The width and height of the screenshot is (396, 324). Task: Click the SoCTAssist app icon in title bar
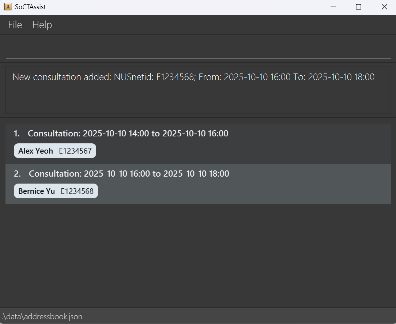(8, 7)
